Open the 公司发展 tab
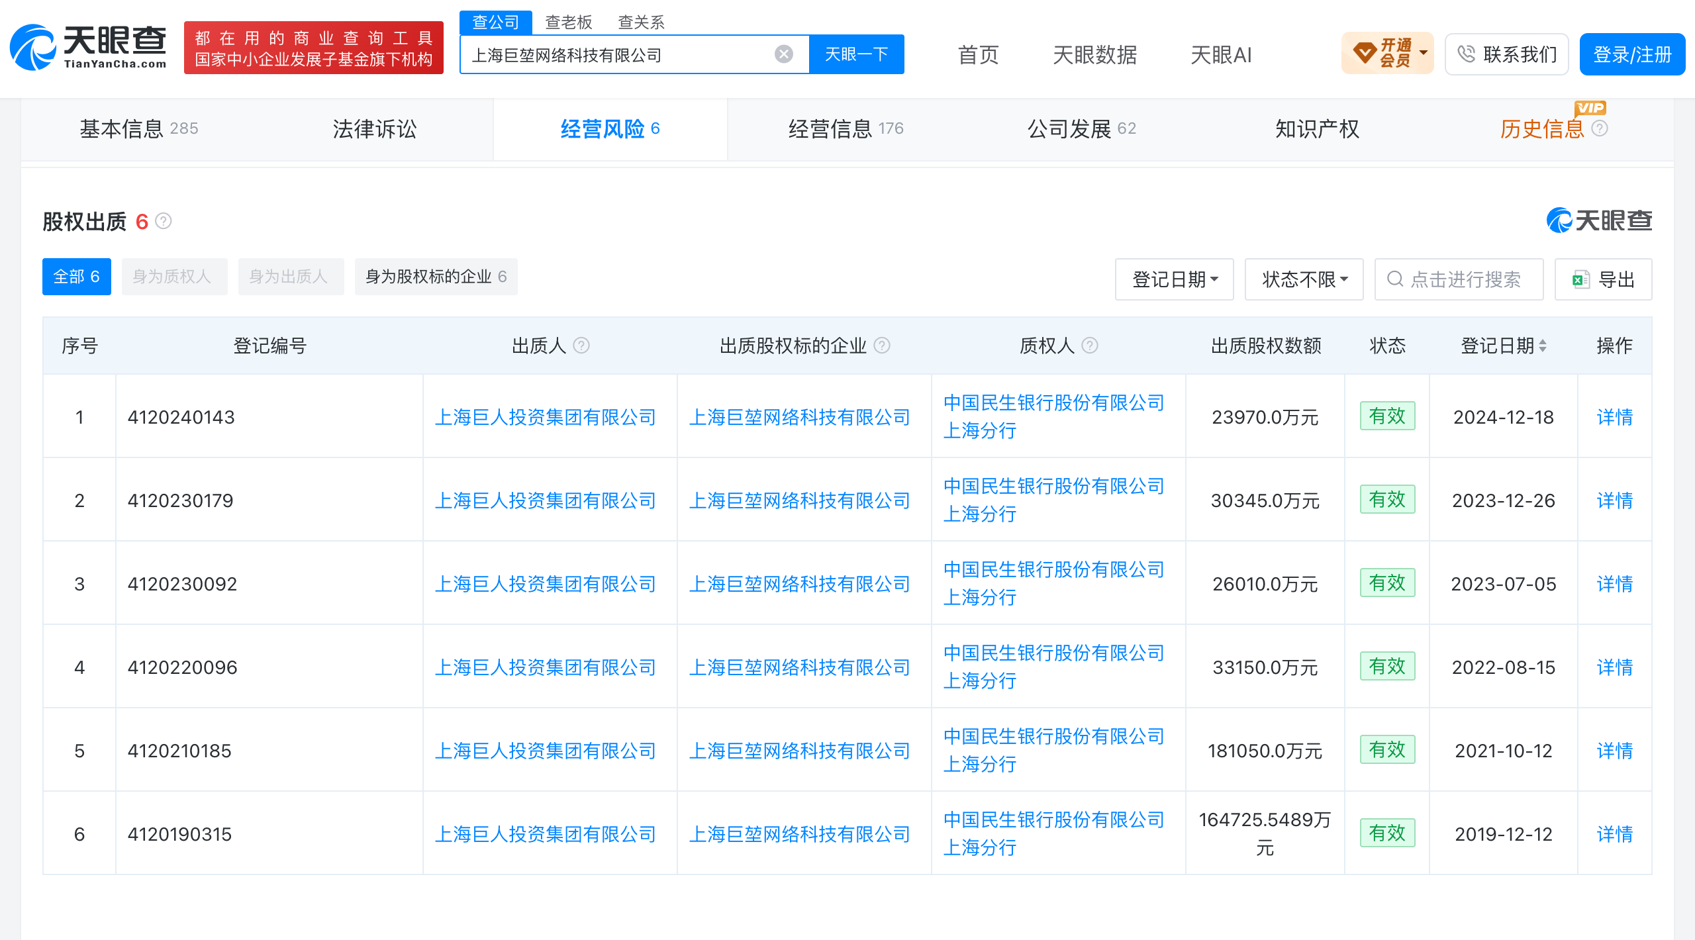Image resolution: width=1695 pixels, height=940 pixels. pos(1082,128)
